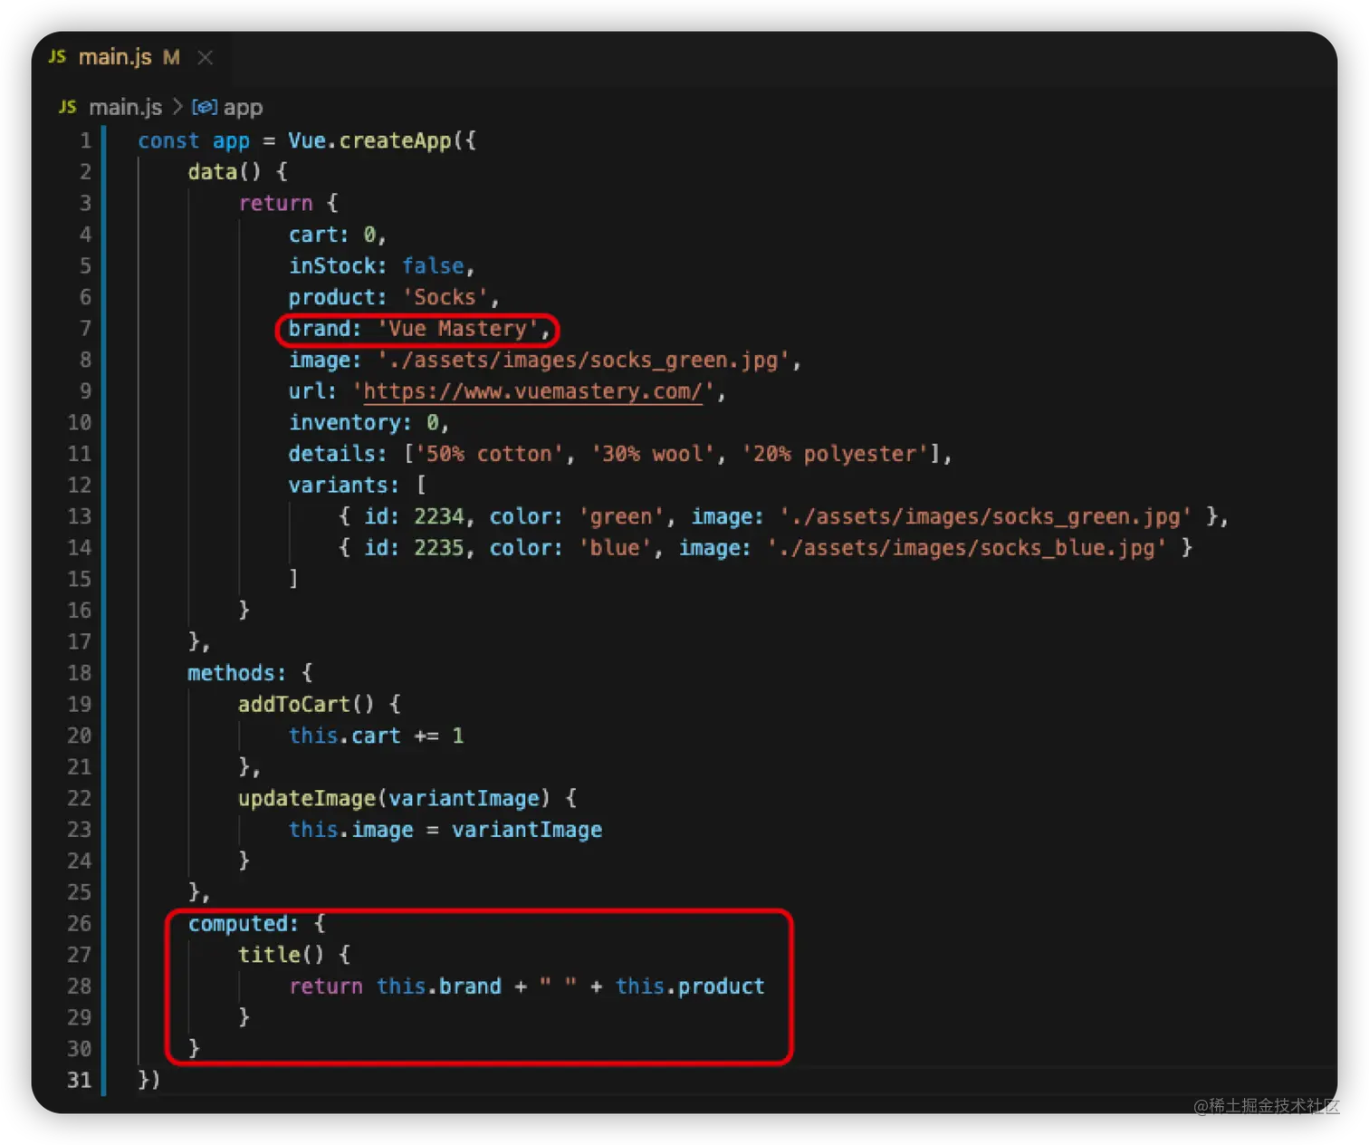
Task: Click 'data()' on line 2
Action: (225, 171)
